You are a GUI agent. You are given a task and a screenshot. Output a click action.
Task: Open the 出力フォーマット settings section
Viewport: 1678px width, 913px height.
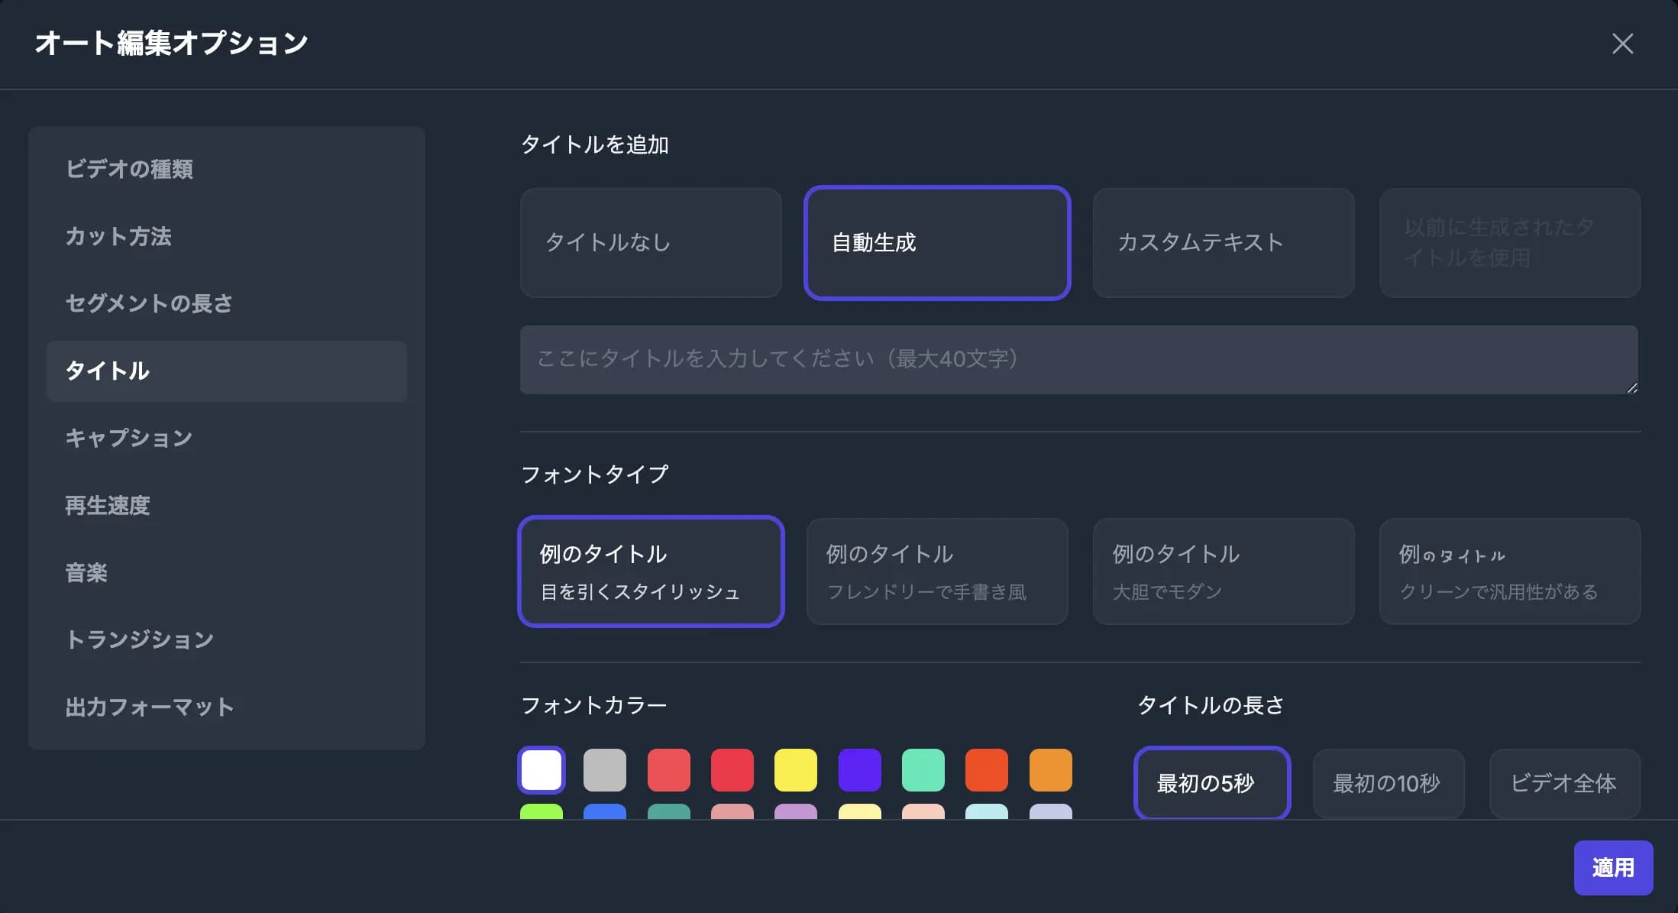pyautogui.click(x=150, y=707)
